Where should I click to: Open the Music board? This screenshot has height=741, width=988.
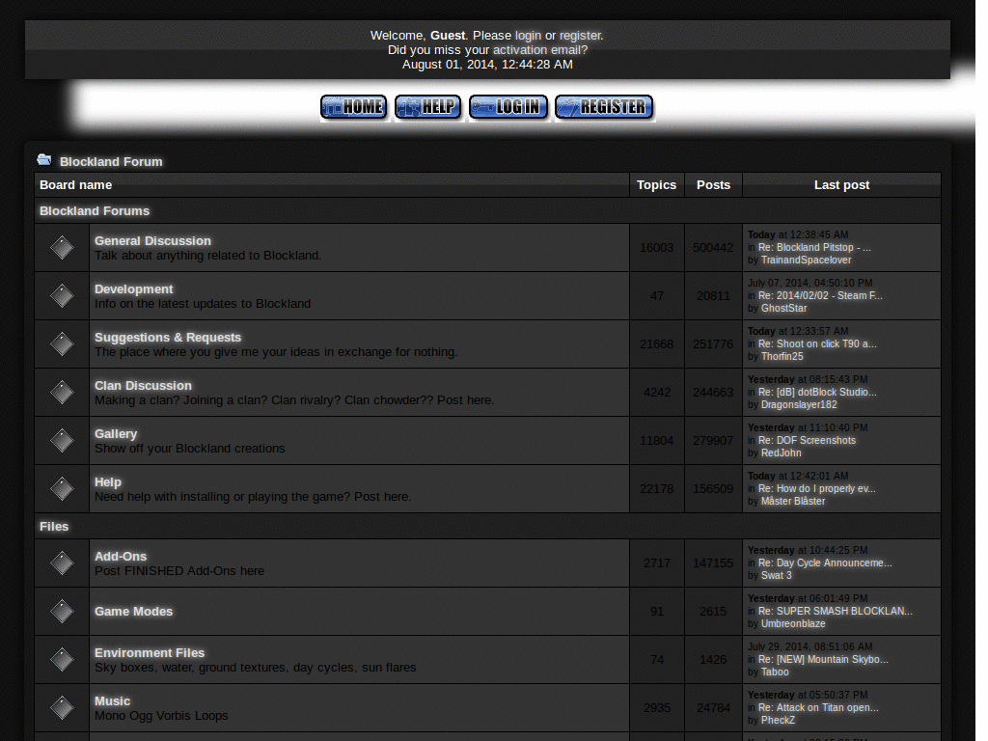[112, 701]
